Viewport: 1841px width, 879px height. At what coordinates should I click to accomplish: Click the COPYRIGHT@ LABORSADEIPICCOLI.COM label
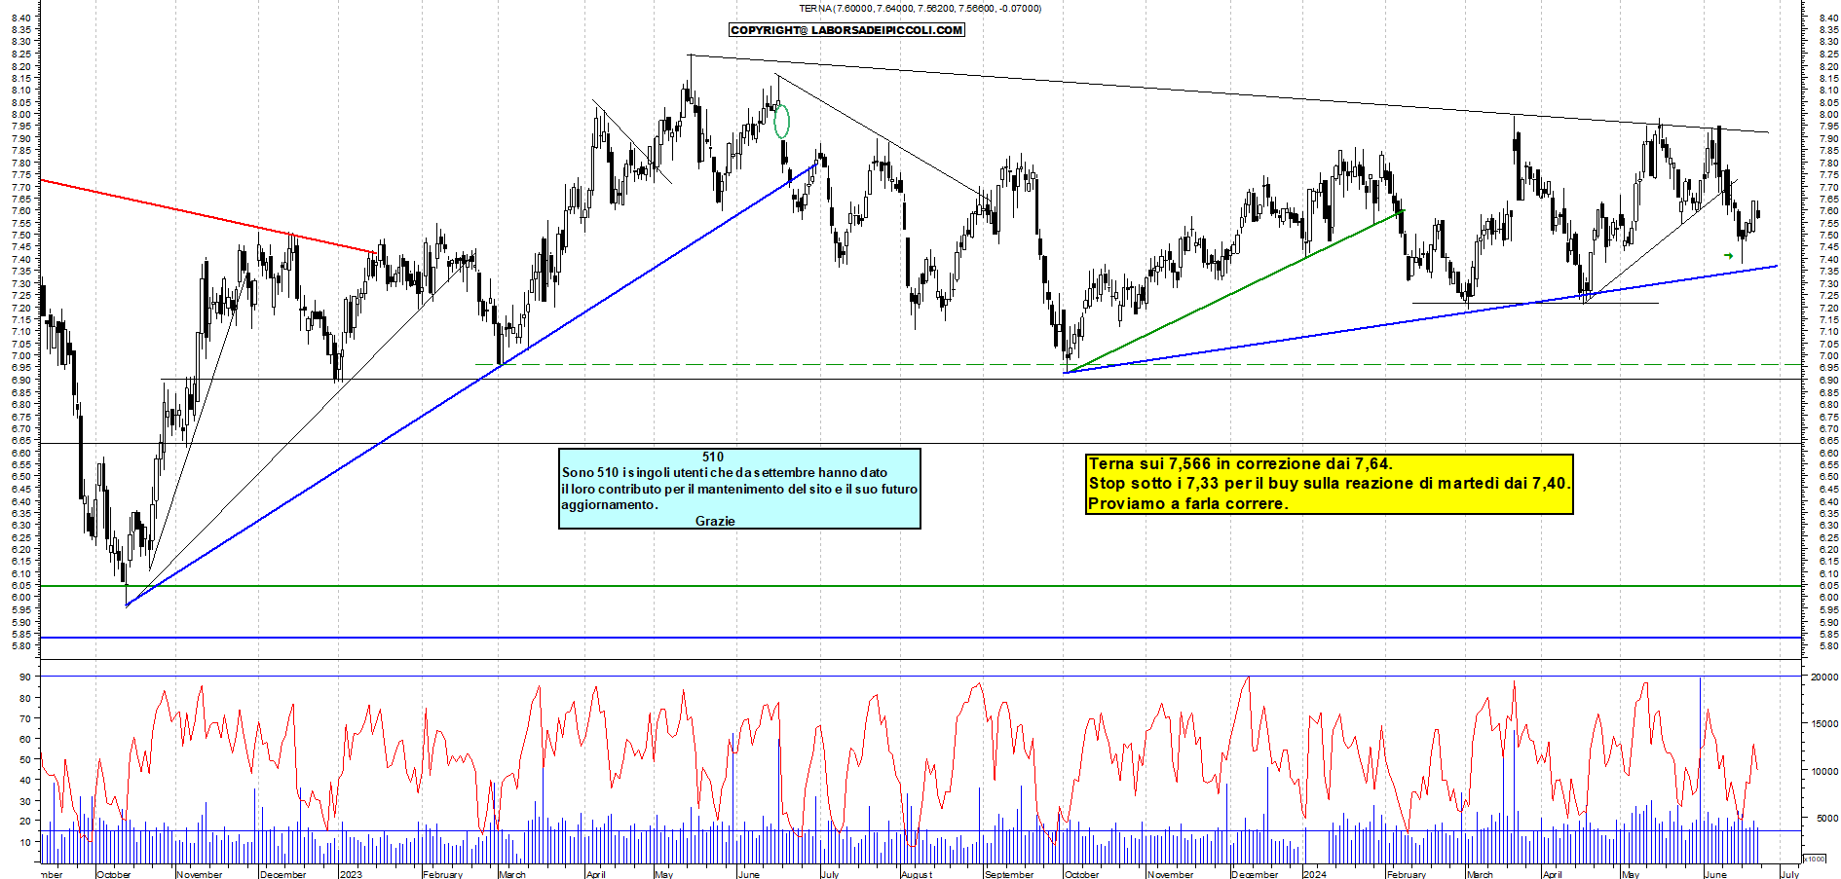pyautogui.click(x=846, y=30)
